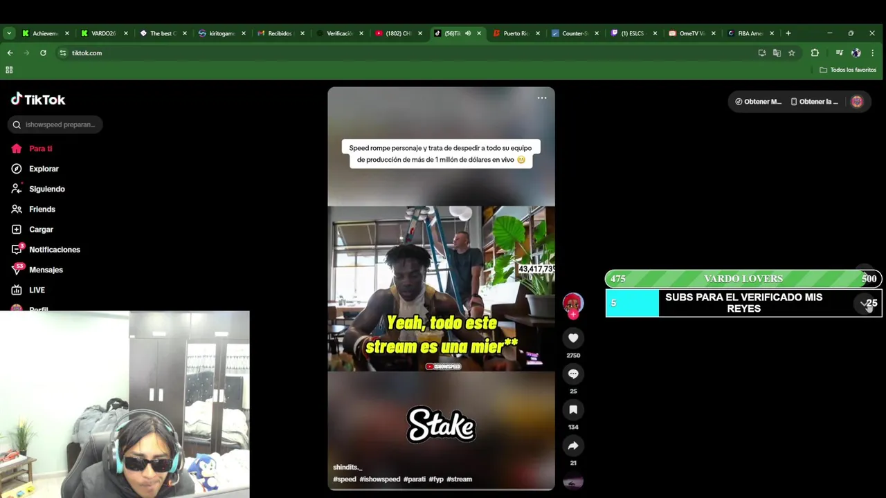Viewport: 886px width, 498px height.
Task: Reload the current page
Action: coord(43,53)
